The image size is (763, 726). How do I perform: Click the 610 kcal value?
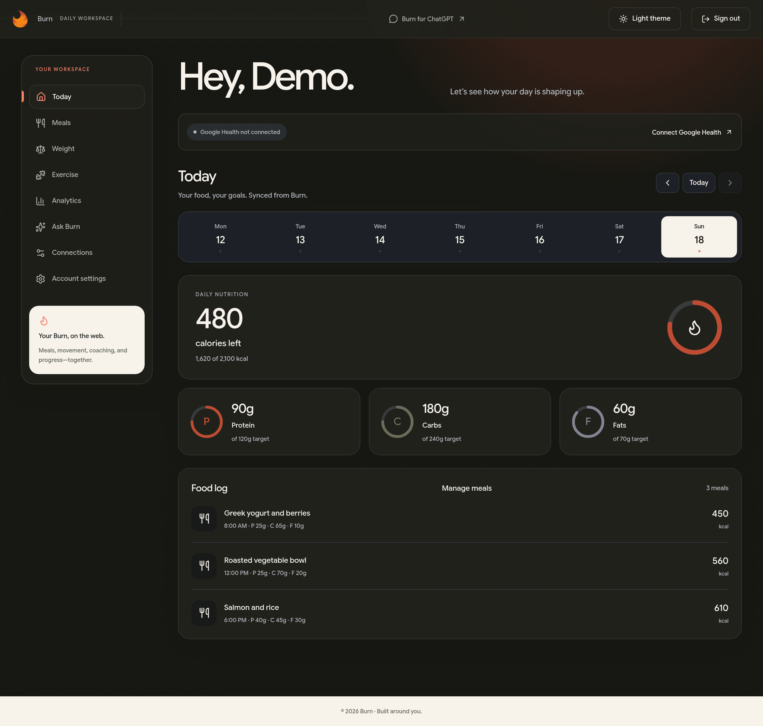coord(721,608)
